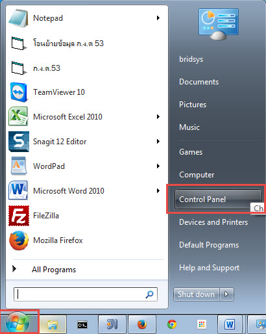This screenshot has width=266, height=334.
Task: Expand the Snagit 12 Editor jump list arrow
Action: point(158,142)
